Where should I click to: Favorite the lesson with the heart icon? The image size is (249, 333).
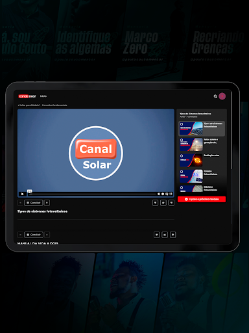pos(155,203)
